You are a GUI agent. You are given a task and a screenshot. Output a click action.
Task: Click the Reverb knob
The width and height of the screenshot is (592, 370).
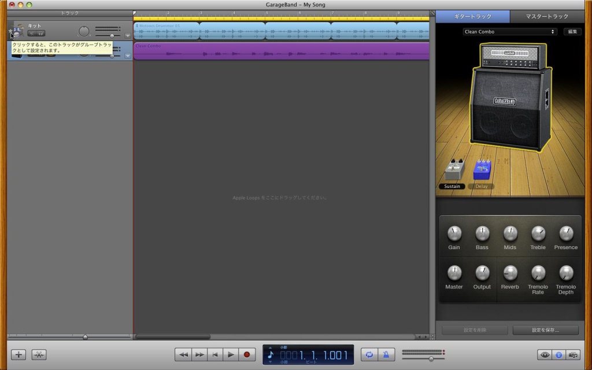tap(510, 273)
